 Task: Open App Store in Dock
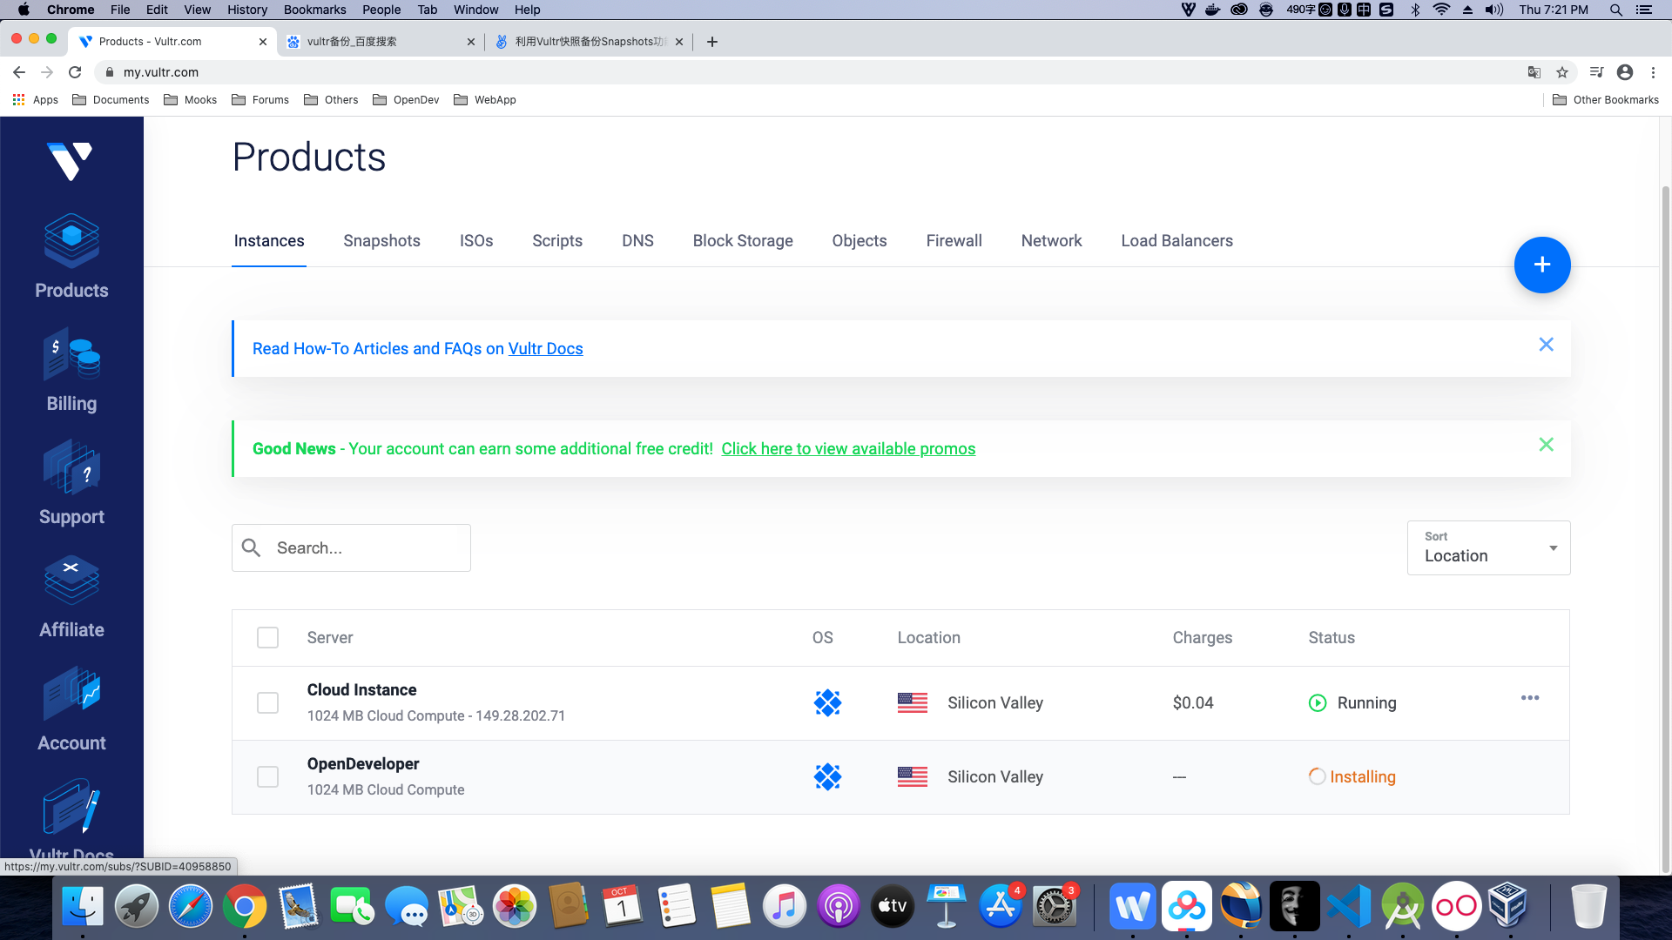(1001, 906)
